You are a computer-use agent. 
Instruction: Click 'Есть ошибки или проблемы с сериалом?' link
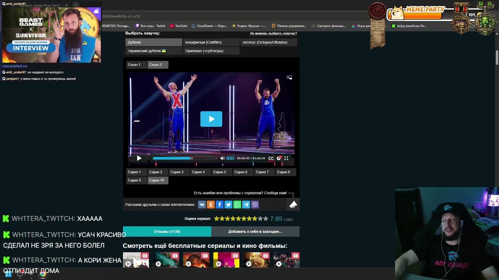[x=240, y=193]
